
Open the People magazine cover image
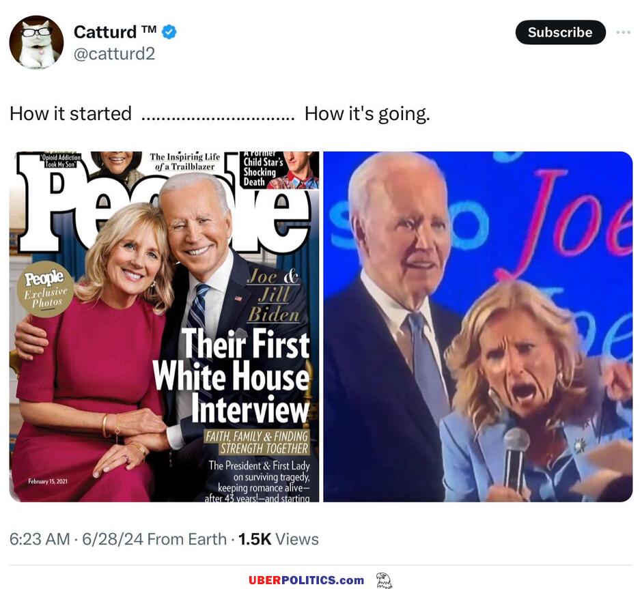164,326
